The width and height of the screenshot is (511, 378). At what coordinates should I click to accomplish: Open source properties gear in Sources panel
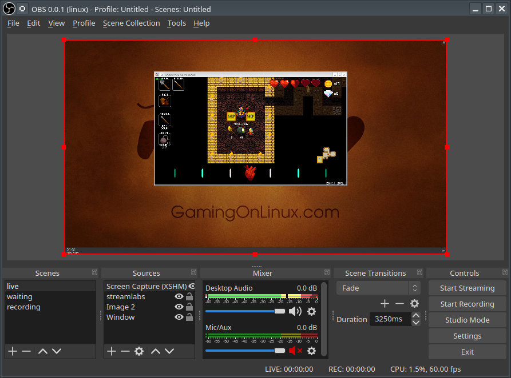pos(139,351)
